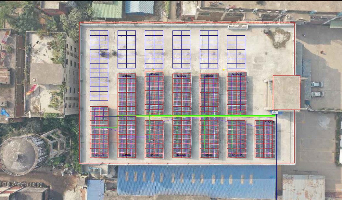Screen dimensions: 342x200
Task: Click the I01DC2 string label
Action: (x=127, y=76)
